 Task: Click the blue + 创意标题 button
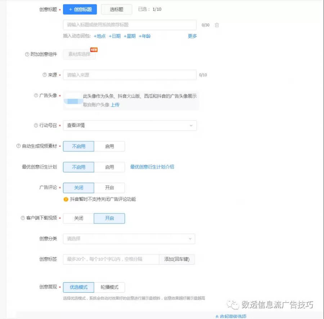80,9
